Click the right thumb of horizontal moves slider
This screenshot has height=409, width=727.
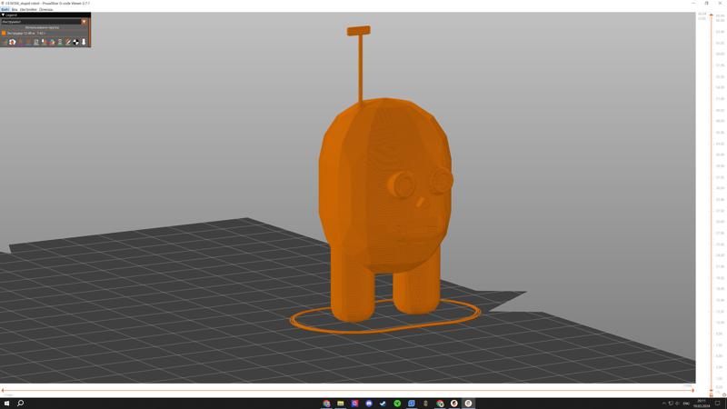coord(692,390)
